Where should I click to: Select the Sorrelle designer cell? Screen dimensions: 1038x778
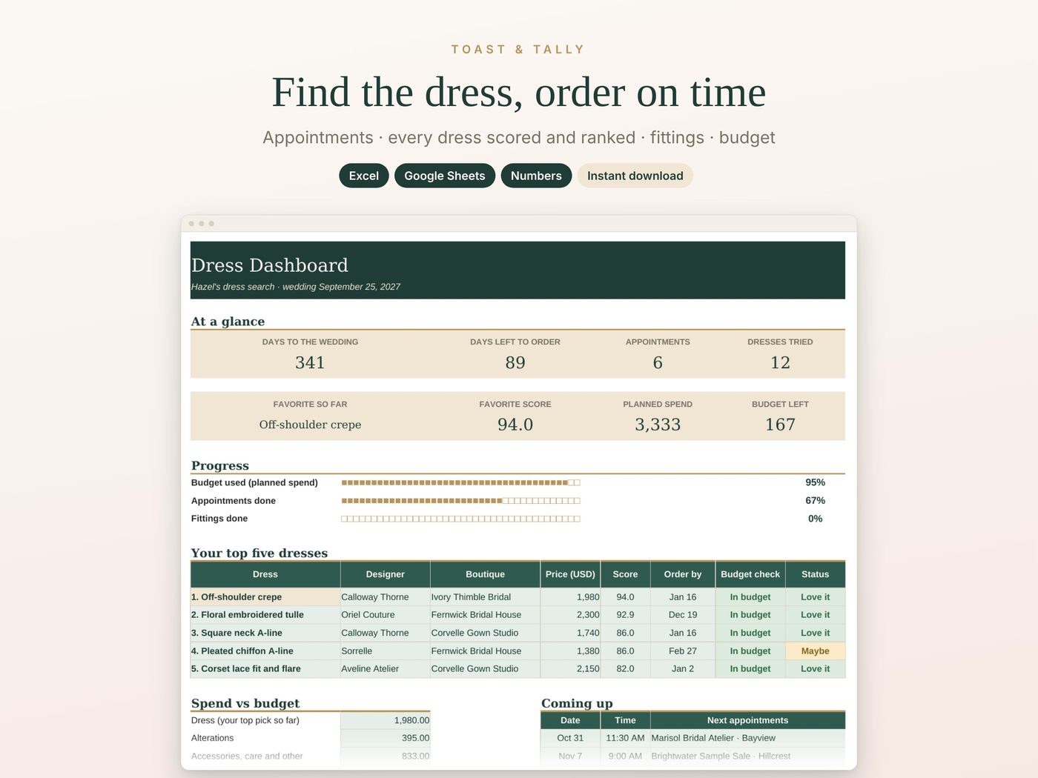[386, 651]
